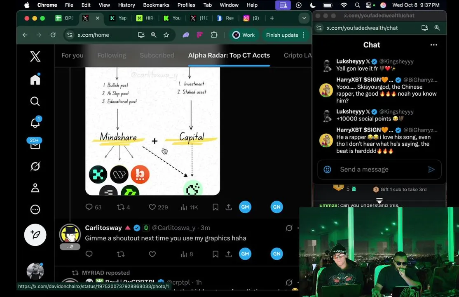Viewport: 459px width, 297px height.
Task: Switch to the Subscribed tab
Action: [157, 55]
